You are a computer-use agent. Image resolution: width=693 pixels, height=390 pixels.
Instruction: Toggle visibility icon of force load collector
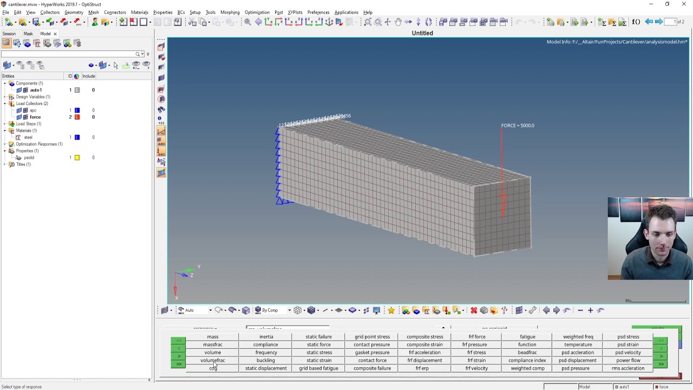(19, 117)
